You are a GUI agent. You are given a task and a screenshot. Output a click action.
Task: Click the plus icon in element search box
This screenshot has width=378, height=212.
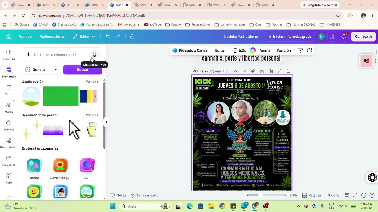(x=28, y=54)
